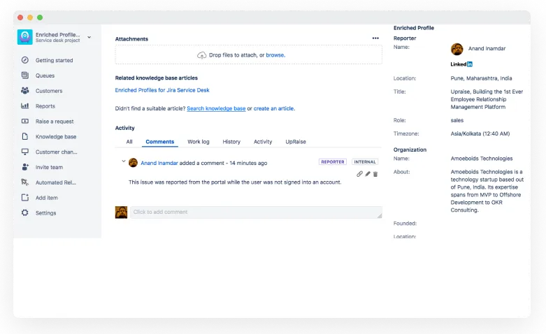Click the Settings gear icon
Screen dimensions: 546x334
pyautogui.click(x=25, y=213)
